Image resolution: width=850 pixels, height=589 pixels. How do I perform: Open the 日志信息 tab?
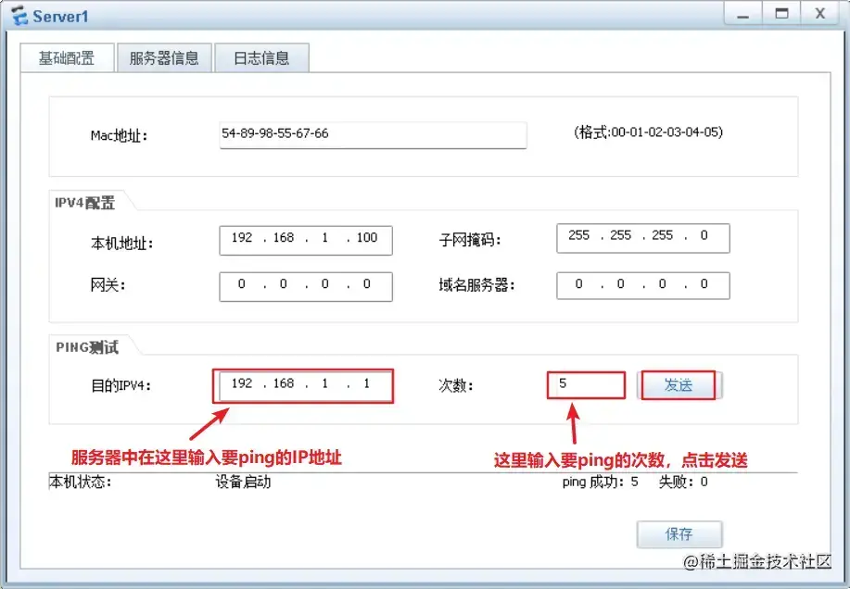point(261,58)
